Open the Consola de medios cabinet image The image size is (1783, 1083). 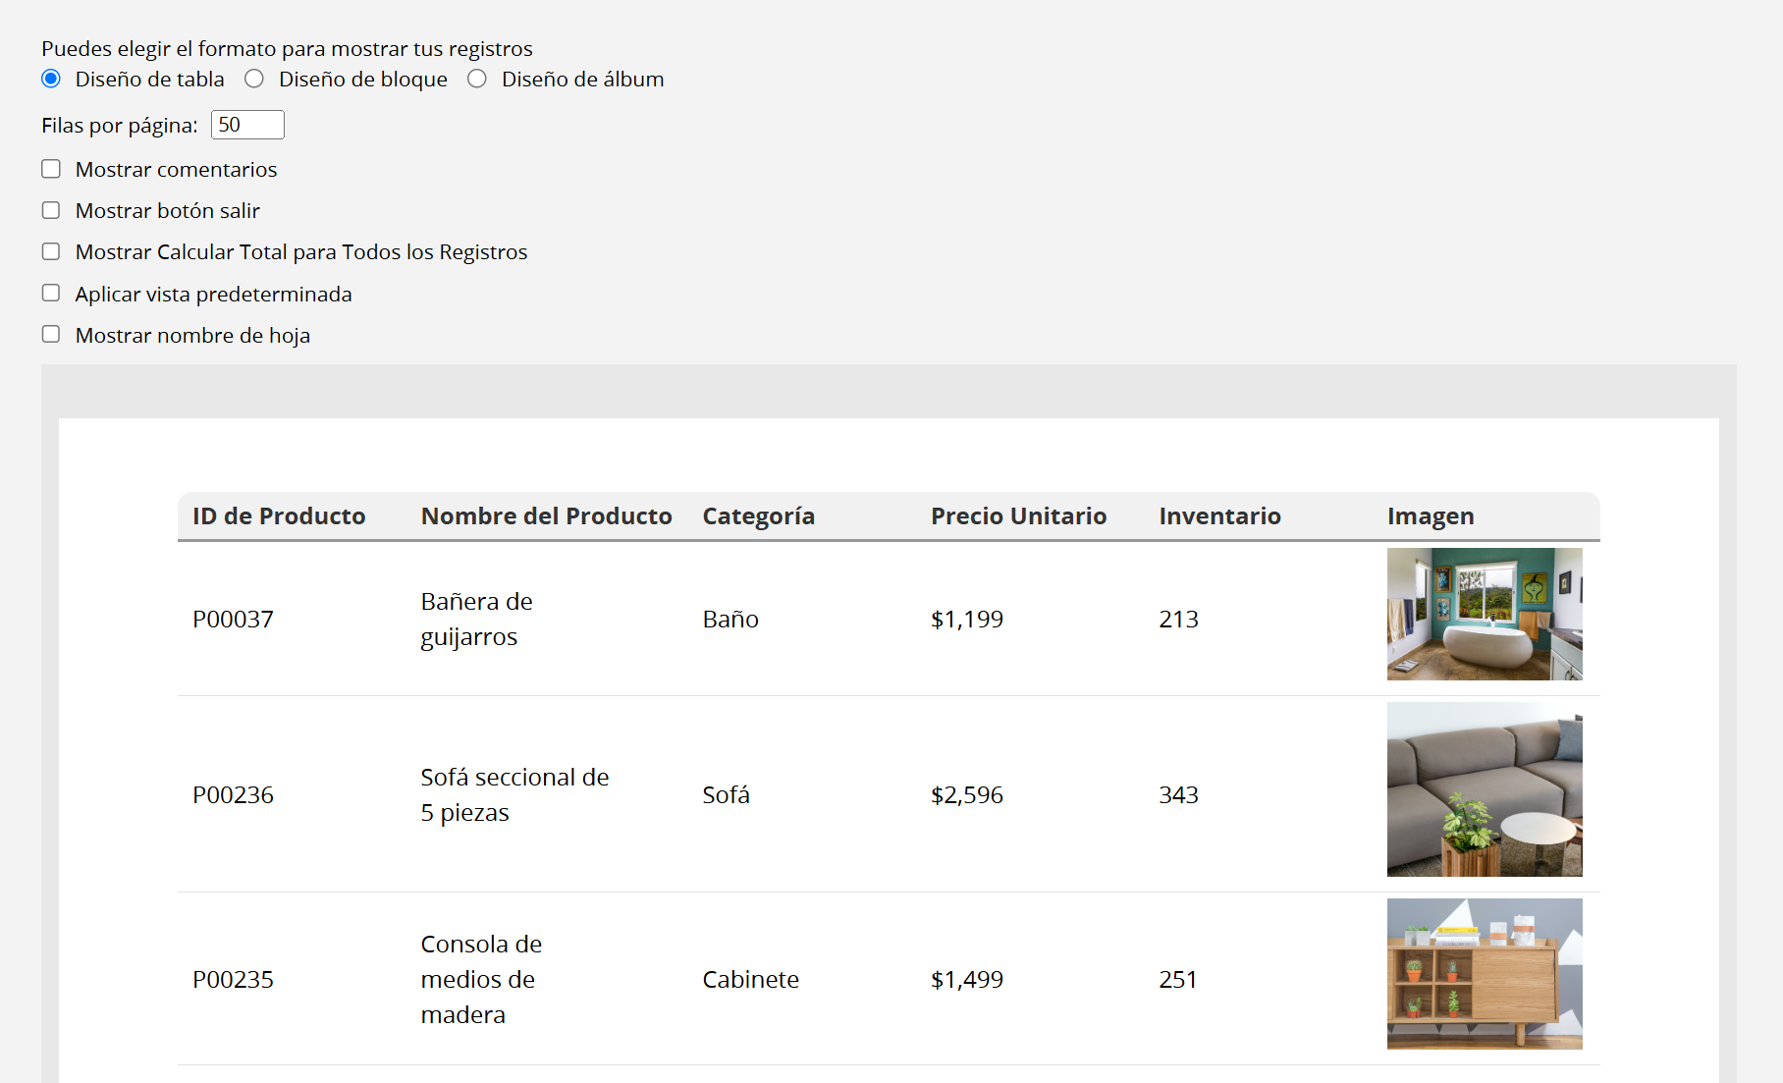click(x=1485, y=974)
